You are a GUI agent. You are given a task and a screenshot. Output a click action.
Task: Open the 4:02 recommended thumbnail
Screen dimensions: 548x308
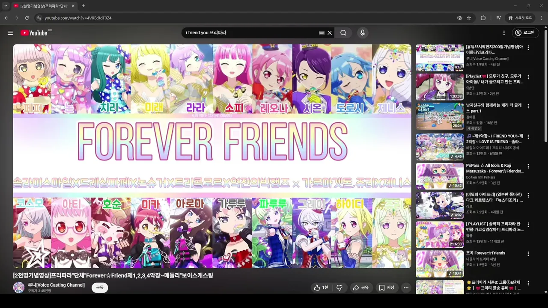pyautogui.click(x=440, y=205)
